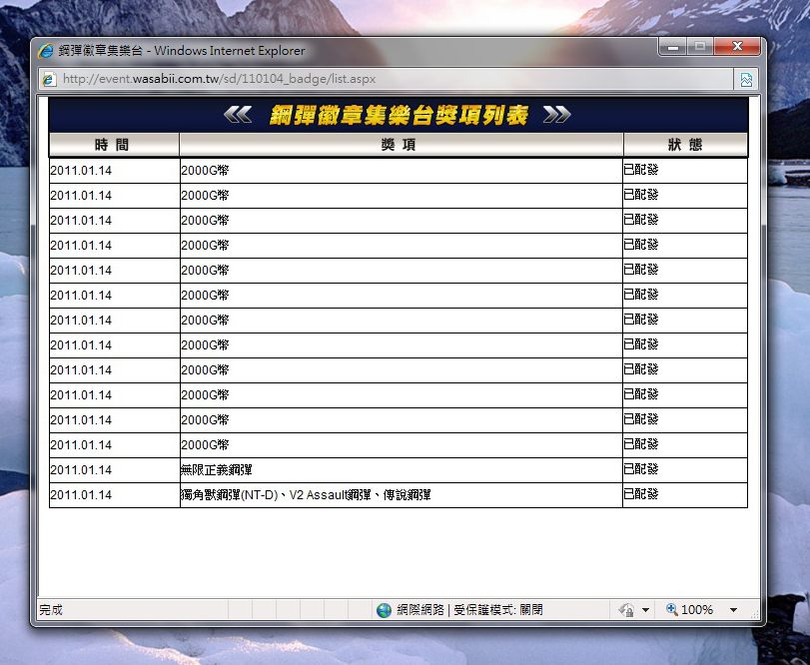The height and width of the screenshot is (665, 810).
Task: Click the 時間 column header
Action: pyautogui.click(x=114, y=145)
